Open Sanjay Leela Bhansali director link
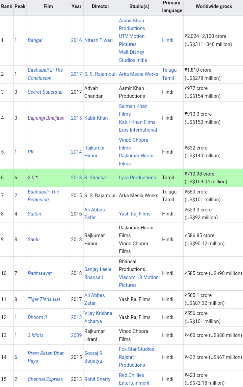243x387 pixels. [98, 273]
